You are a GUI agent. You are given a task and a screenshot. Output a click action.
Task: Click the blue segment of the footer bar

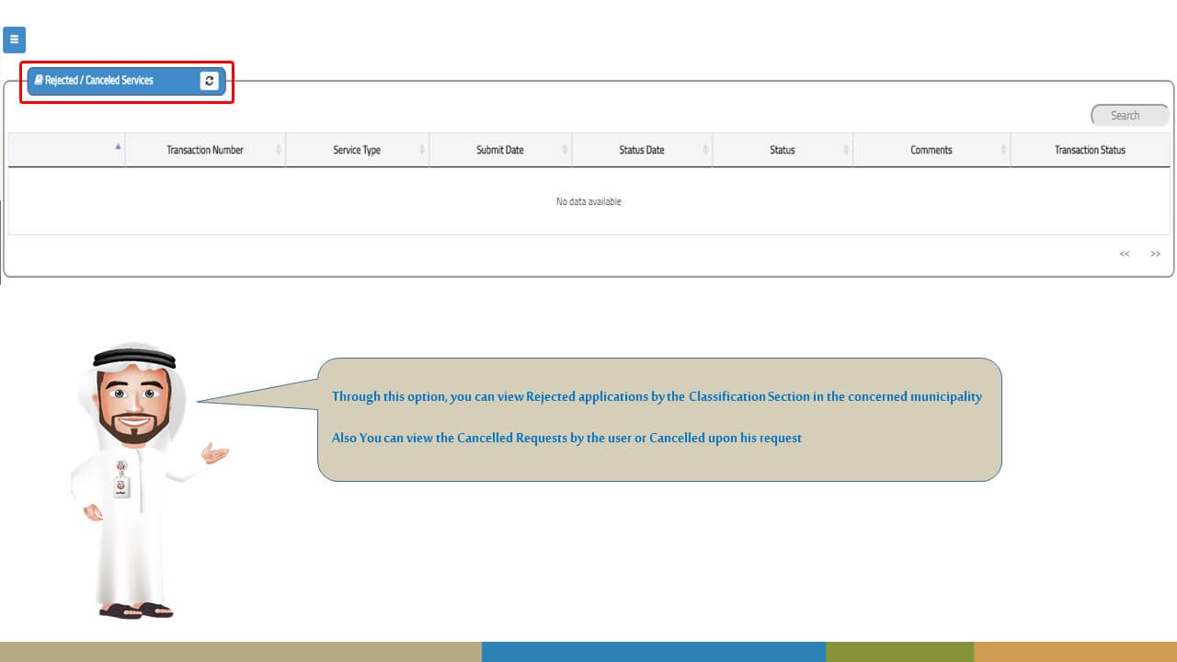[653, 651]
